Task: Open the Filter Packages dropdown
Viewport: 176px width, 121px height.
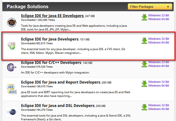Action: [x=150, y=7]
